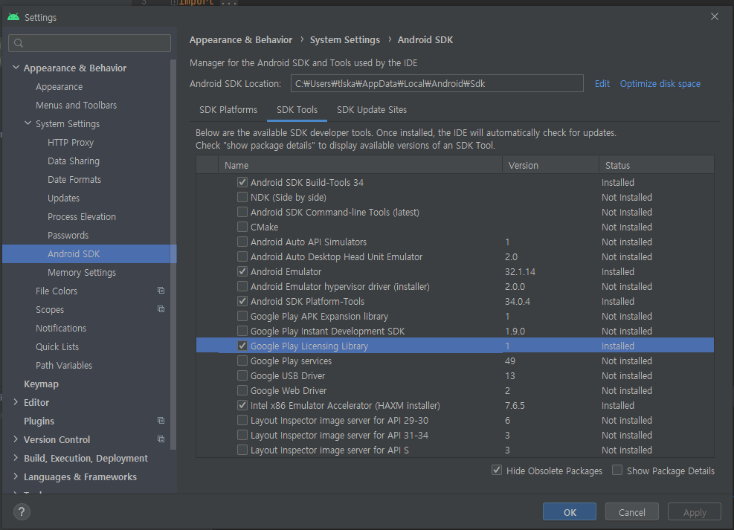Click Optimize disk space link
Image resolution: width=734 pixels, height=530 pixels.
point(660,84)
